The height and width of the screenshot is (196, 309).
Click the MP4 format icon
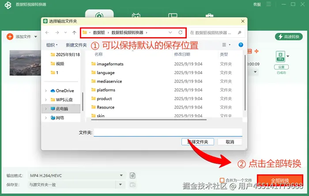point(280,57)
